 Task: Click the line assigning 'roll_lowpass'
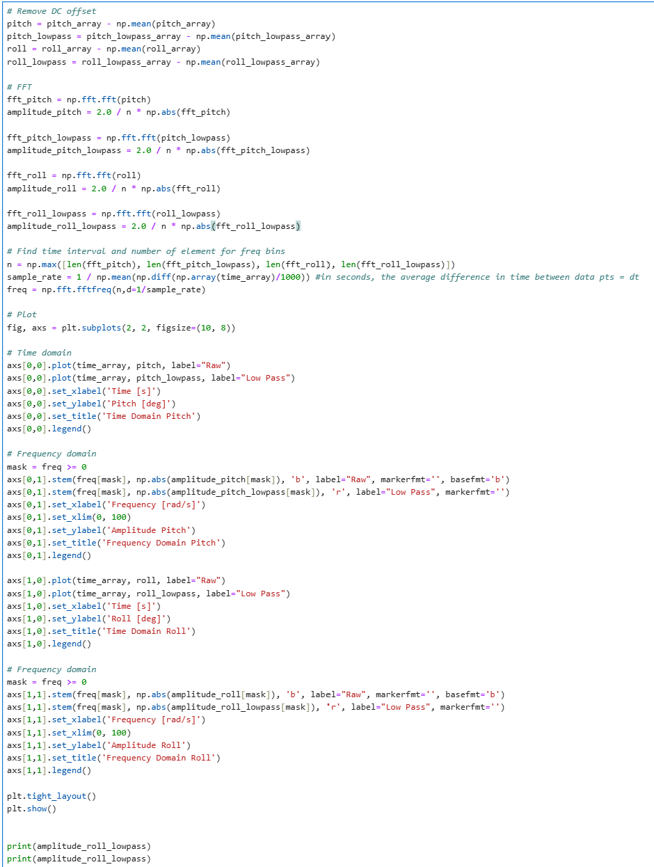(163, 62)
